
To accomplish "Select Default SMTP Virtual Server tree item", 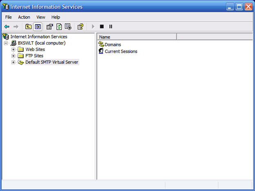I will point(52,62).
